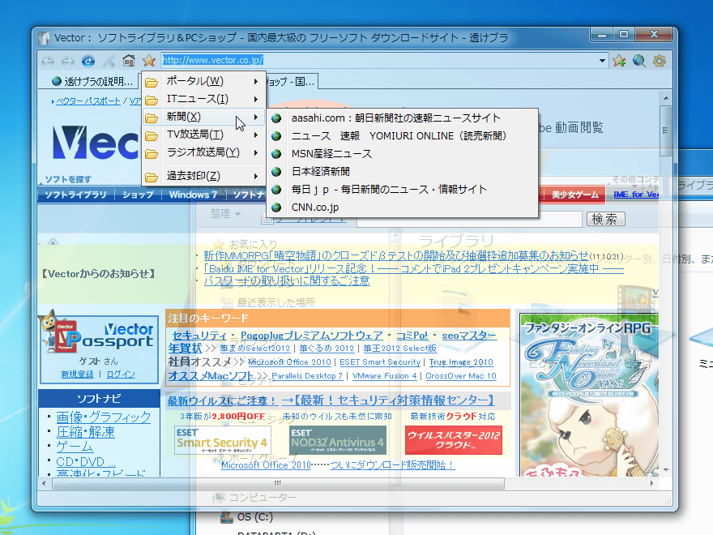Click globe icon beside 日本経済新聞

(x=276, y=172)
